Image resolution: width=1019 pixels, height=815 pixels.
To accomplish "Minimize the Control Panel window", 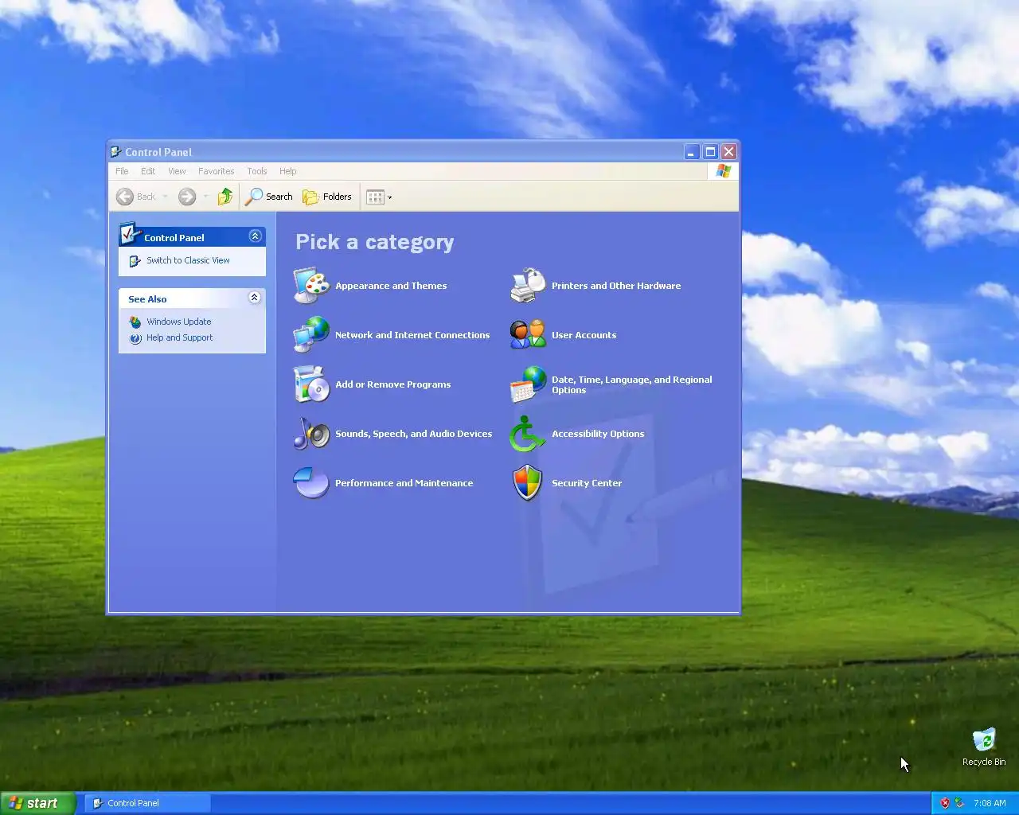I will [x=692, y=151].
